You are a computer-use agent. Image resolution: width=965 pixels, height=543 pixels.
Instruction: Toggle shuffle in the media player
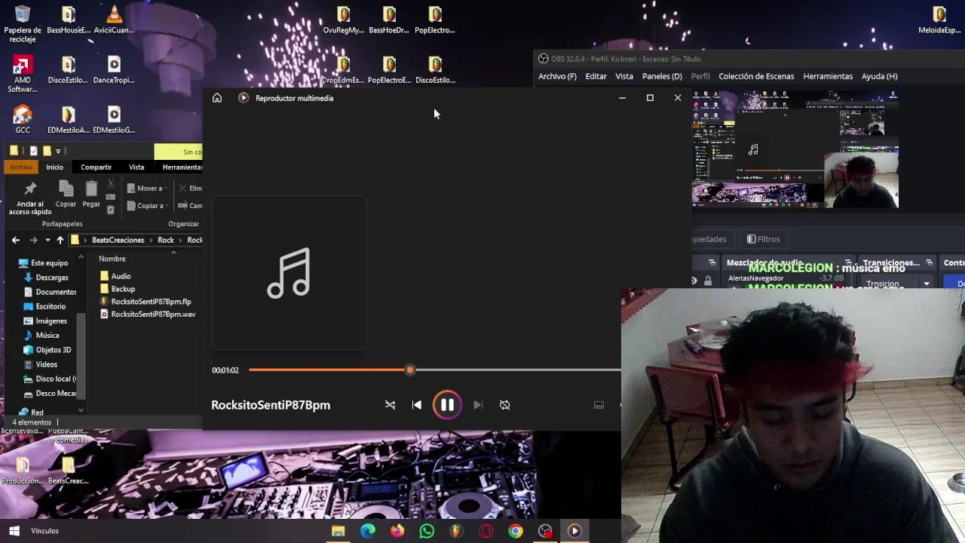point(390,405)
